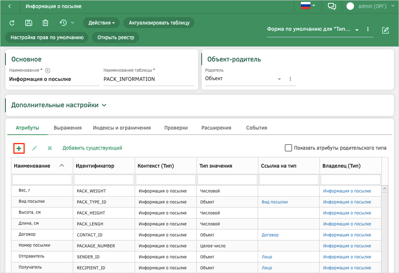Open the Родитель dropdown arrow
The height and width of the screenshot is (273, 399).
pos(279,79)
